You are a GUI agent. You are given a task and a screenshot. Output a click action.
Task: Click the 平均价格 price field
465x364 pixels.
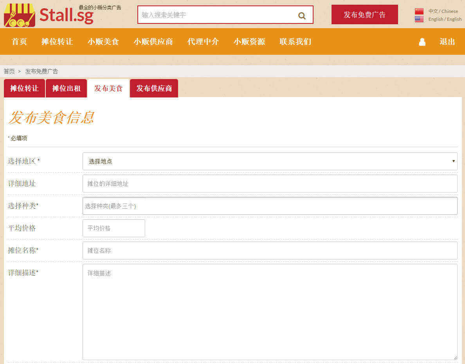[114, 228]
